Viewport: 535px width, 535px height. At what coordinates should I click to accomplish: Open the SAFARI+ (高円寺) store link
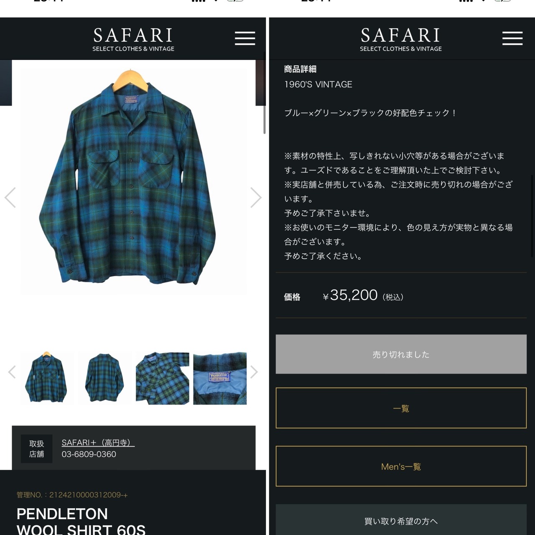pyautogui.click(x=98, y=443)
